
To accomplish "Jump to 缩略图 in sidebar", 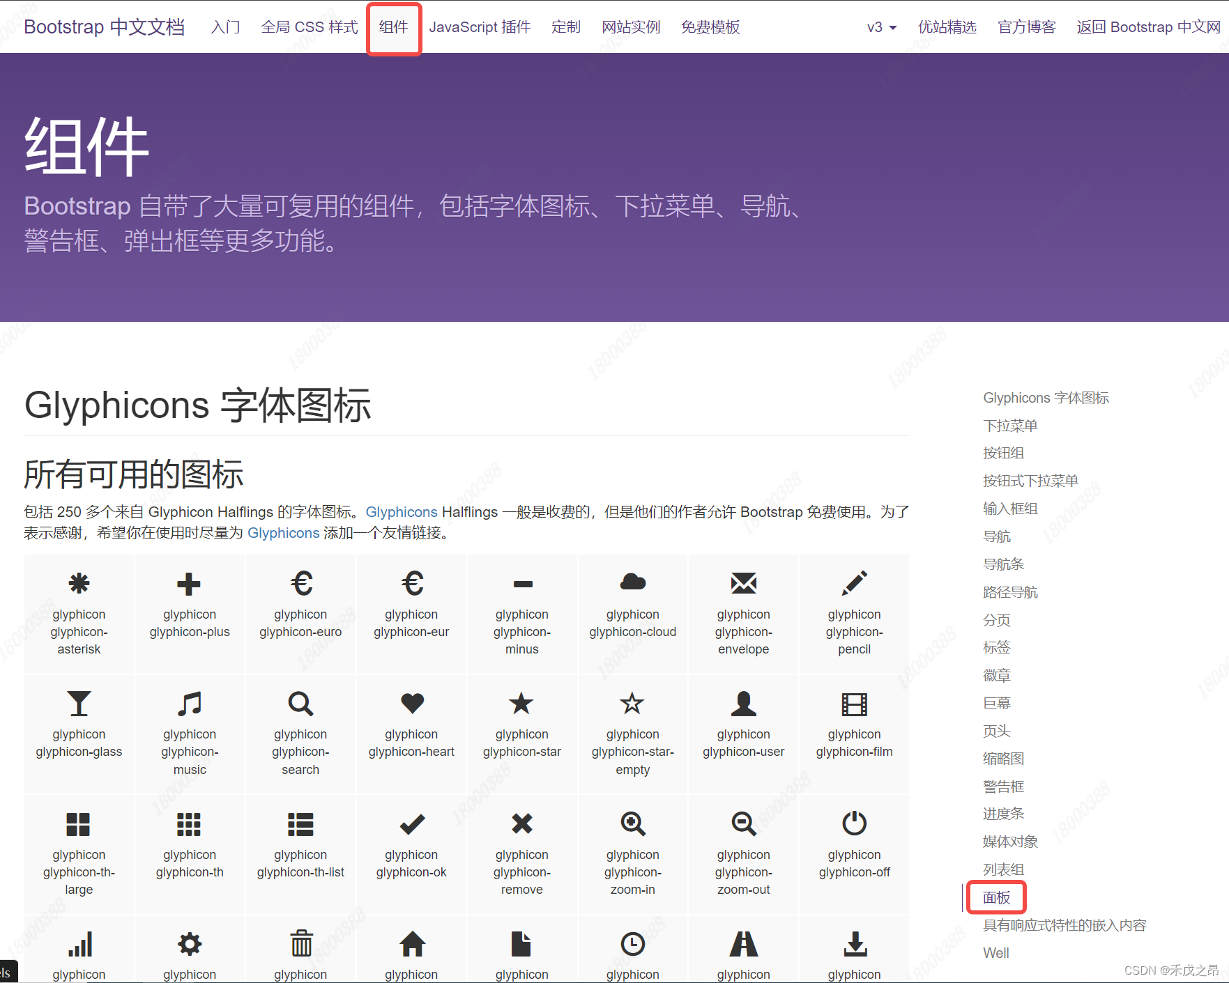I will tap(1003, 759).
